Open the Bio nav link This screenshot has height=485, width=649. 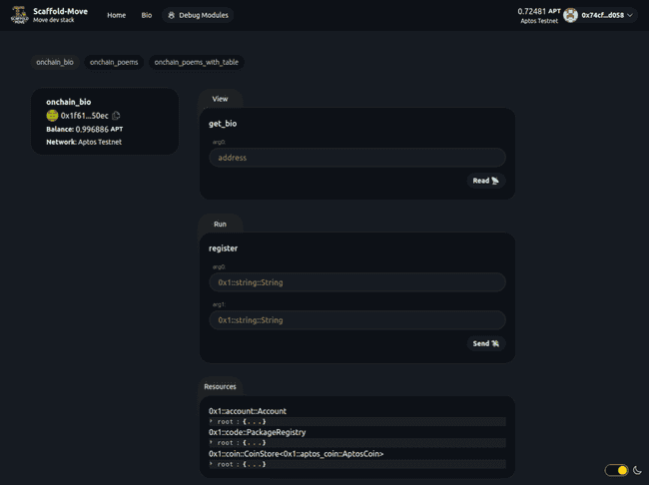tap(147, 16)
